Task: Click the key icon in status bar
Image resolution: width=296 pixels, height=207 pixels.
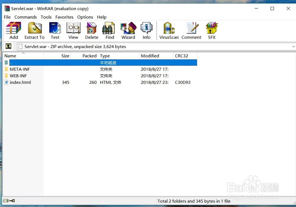Action: click(12, 200)
